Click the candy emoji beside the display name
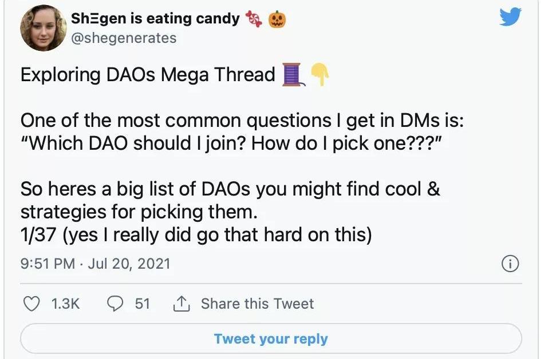Viewport: 544px width, 359px height. [x=254, y=19]
